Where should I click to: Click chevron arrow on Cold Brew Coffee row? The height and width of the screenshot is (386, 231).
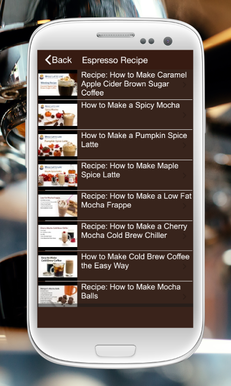coord(184,266)
